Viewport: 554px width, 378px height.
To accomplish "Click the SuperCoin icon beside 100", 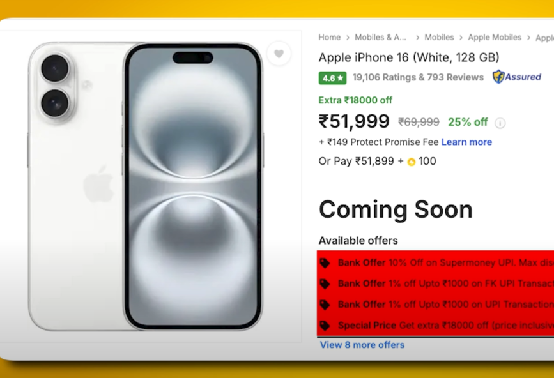I will 412,162.
